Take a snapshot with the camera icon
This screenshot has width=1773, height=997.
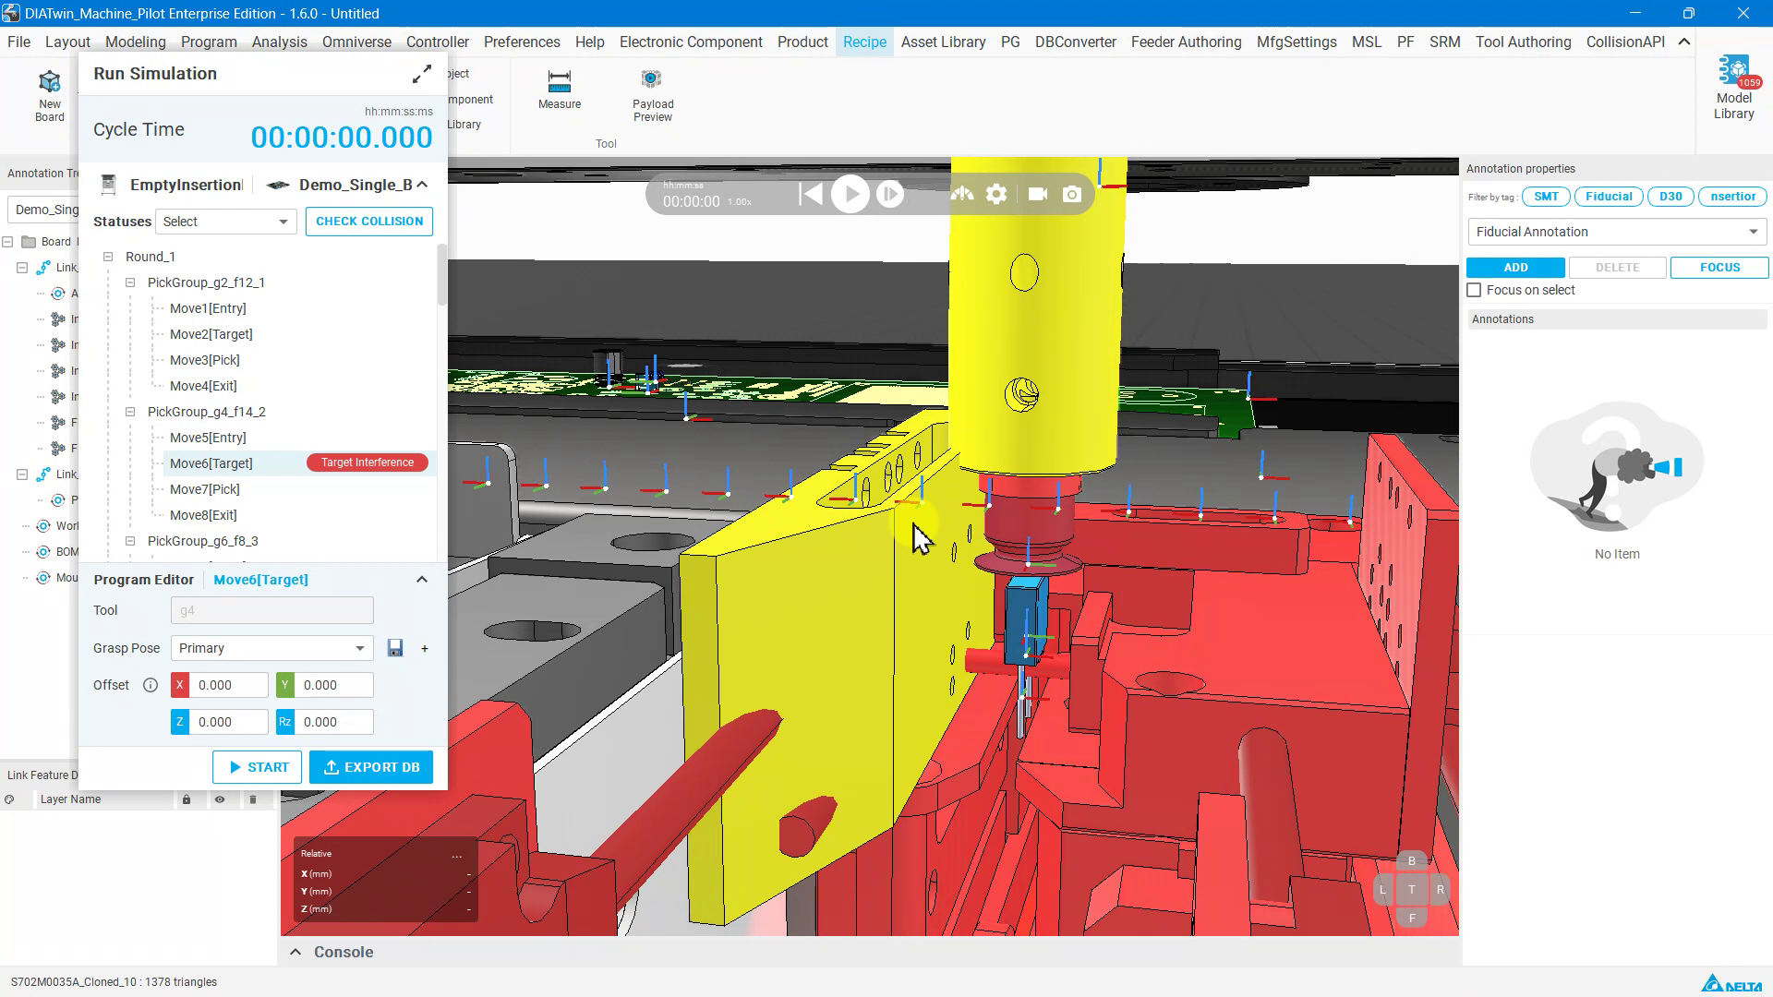(x=1072, y=194)
